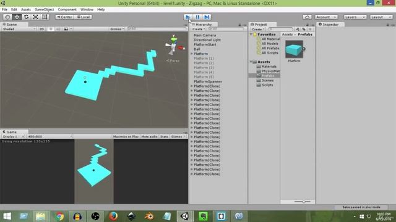Image resolution: width=396 pixels, height=222 pixels.
Task: Open the Scripts folder
Action: click(x=265, y=85)
